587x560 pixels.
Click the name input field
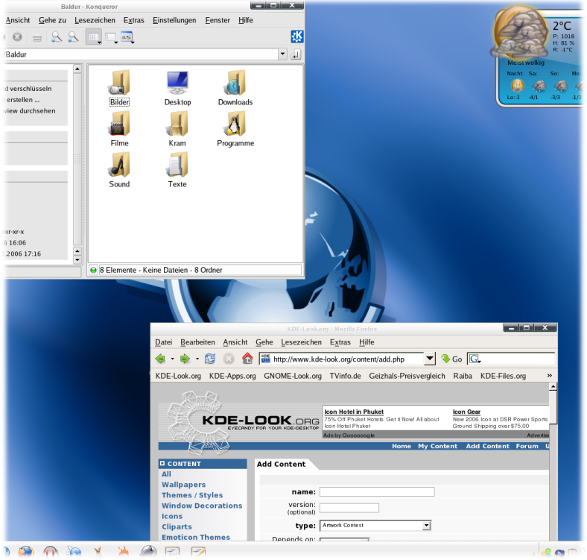[x=377, y=492]
